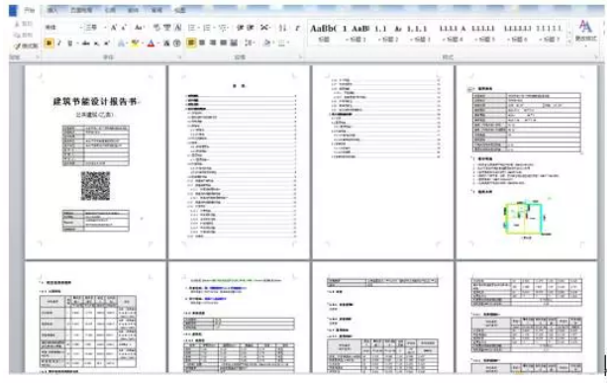Open the Change Case Aa dropdown
This screenshot has width=616, height=384.
[140, 28]
